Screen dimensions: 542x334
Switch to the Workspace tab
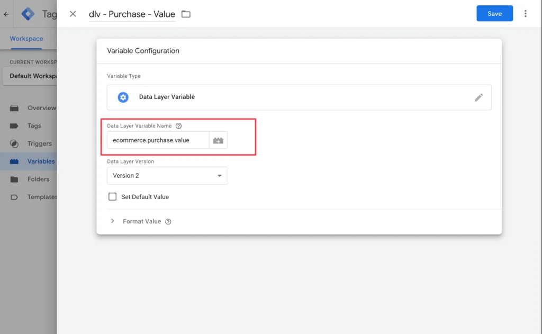[x=26, y=39]
